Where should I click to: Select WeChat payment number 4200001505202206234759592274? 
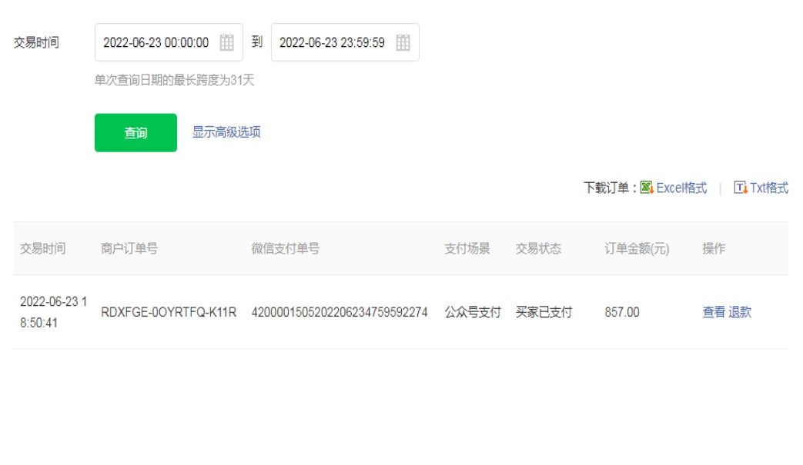340,313
